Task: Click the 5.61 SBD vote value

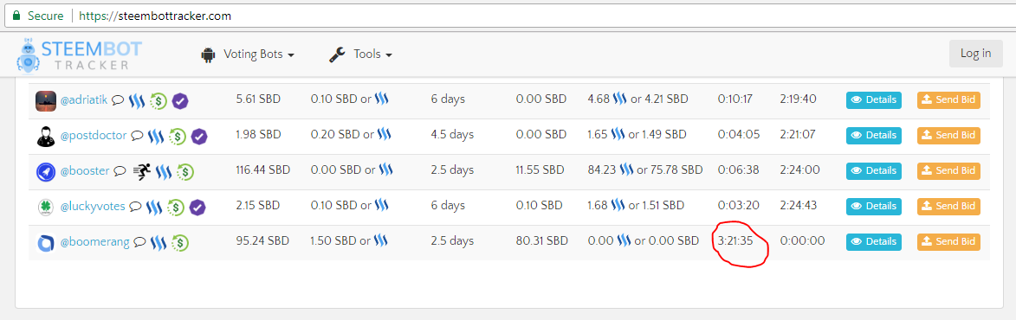Action: (x=258, y=99)
